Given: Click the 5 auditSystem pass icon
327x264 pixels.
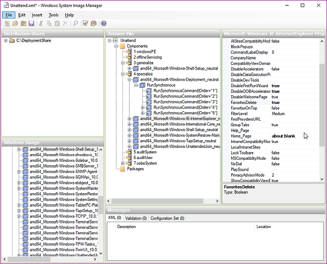Looking at the screenshot, I should (x=129, y=152).
